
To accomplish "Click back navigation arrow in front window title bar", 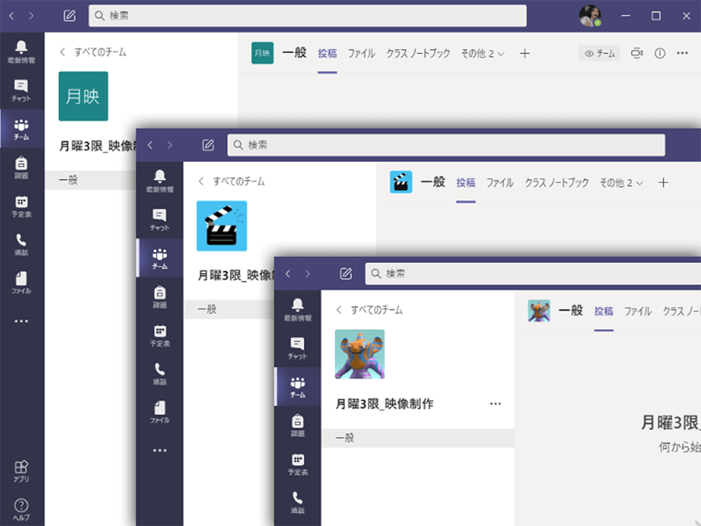I will point(288,274).
